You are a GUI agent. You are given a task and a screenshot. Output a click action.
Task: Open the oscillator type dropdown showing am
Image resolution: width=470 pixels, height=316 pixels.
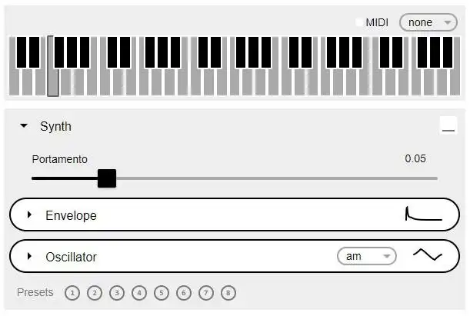[x=366, y=256]
